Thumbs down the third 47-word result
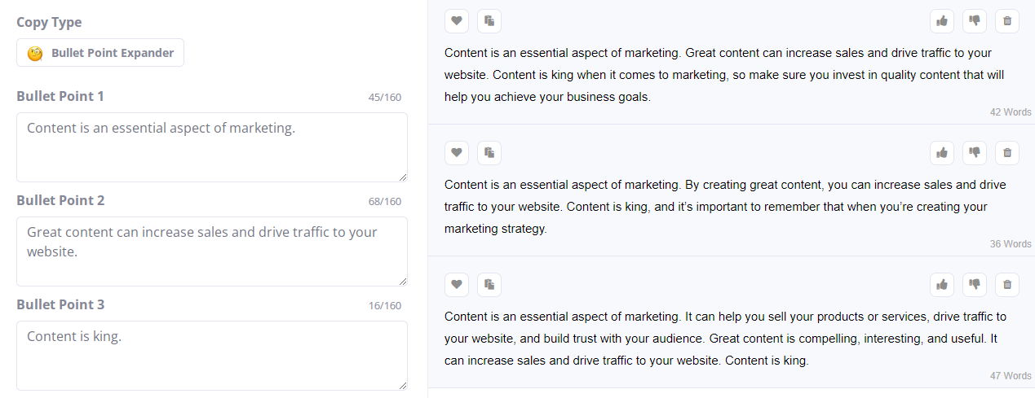The width and height of the screenshot is (1035, 398). point(975,284)
